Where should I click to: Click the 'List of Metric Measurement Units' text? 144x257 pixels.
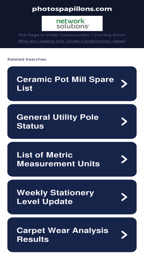pyautogui.click(x=58, y=159)
